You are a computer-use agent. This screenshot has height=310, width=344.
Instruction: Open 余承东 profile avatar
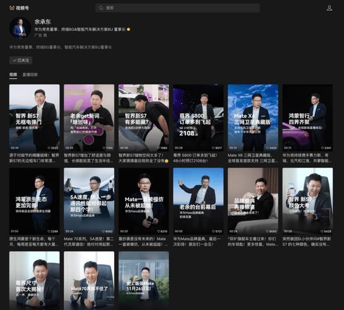click(20, 29)
